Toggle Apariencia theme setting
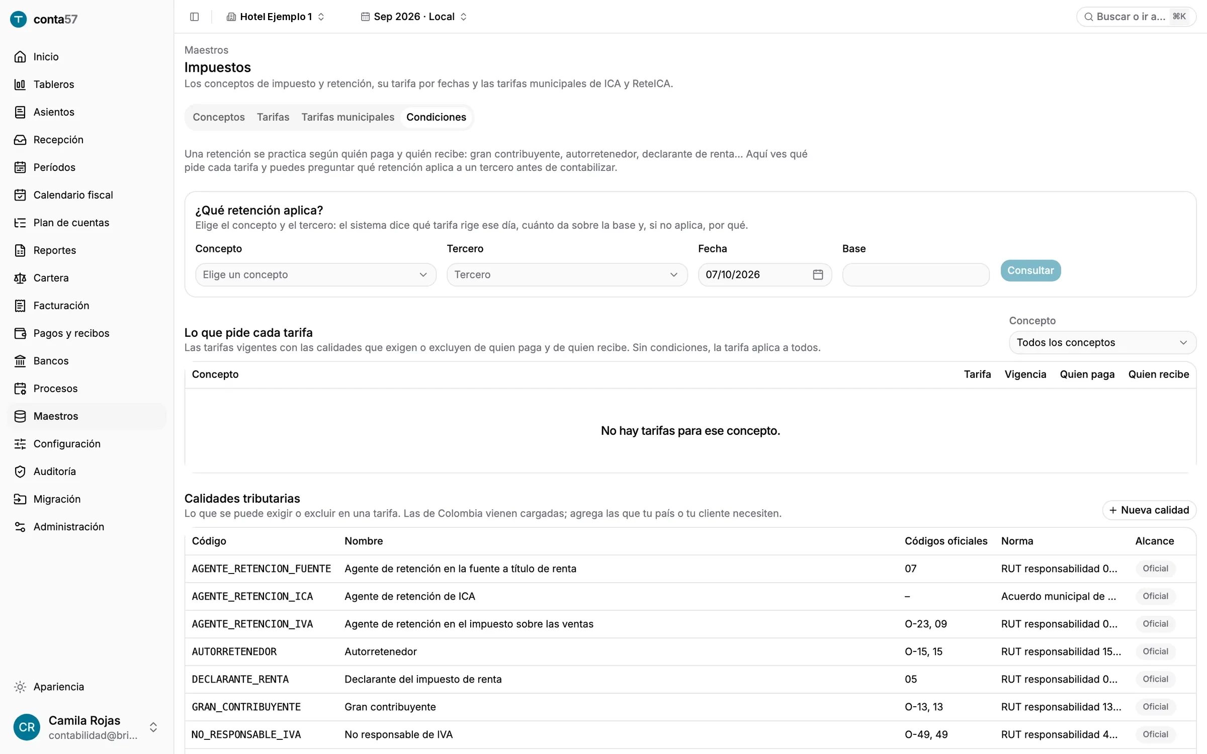 click(x=49, y=687)
